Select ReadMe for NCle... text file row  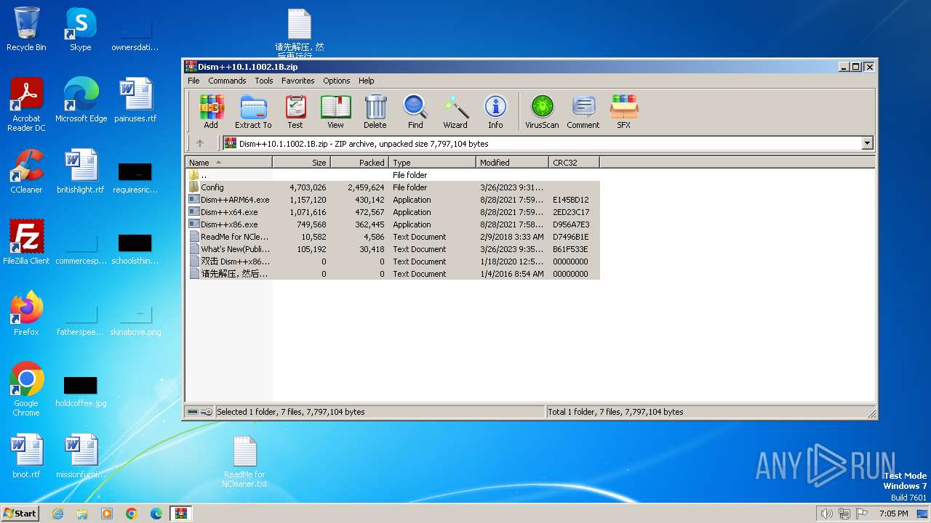tap(393, 237)
